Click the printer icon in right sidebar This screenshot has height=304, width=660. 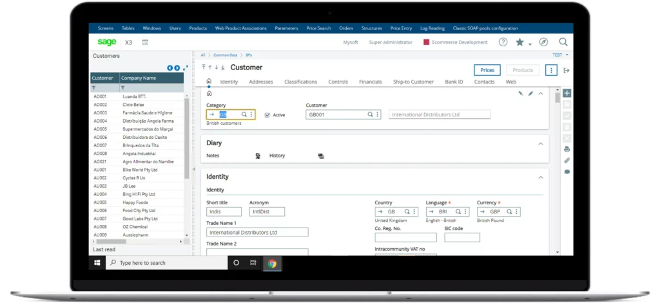pos(567,149)
